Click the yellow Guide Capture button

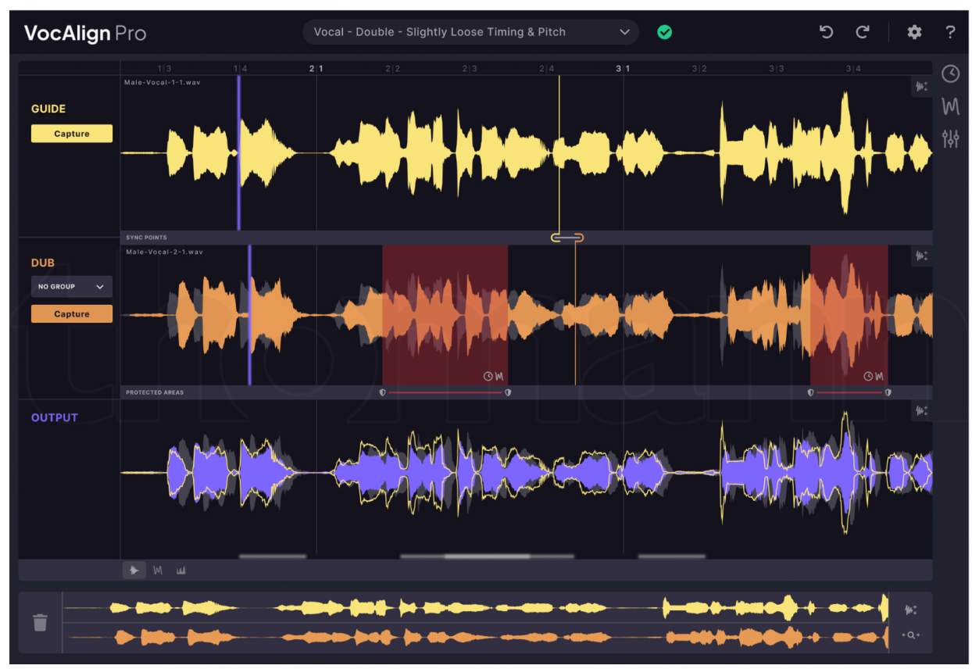pyautogui.click(x=72, y=134)
